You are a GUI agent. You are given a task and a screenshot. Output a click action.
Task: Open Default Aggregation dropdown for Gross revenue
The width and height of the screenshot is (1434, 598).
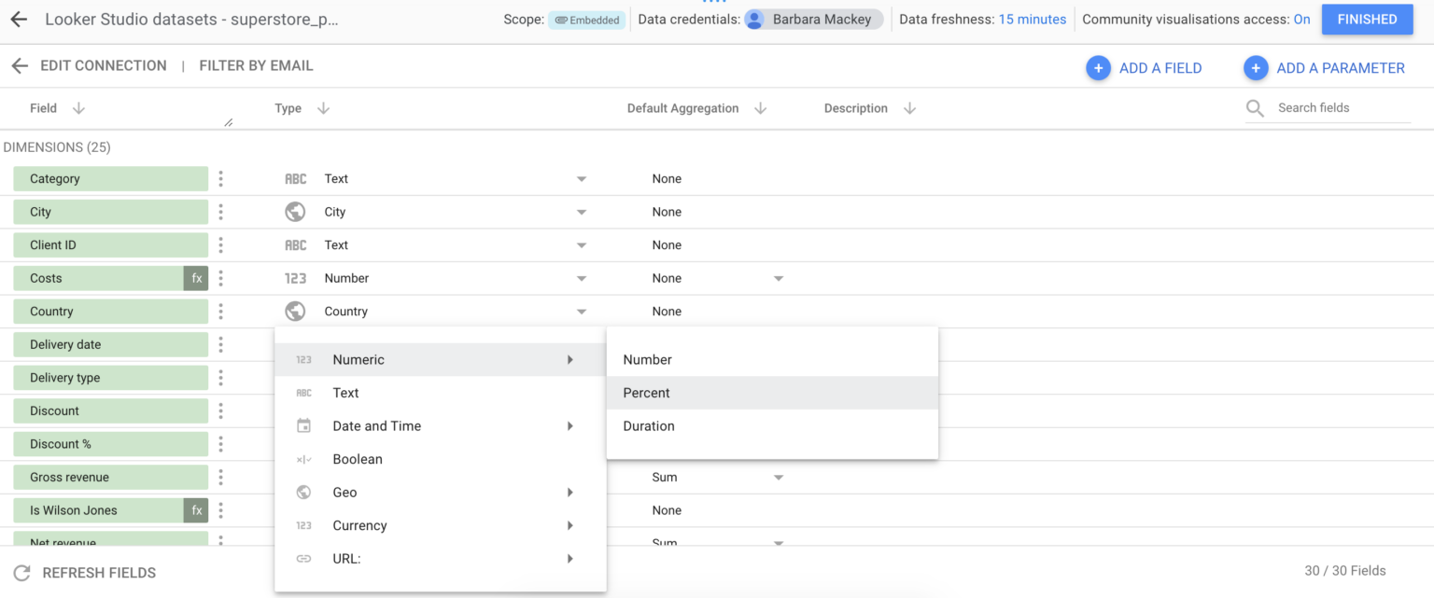point(779,477)
